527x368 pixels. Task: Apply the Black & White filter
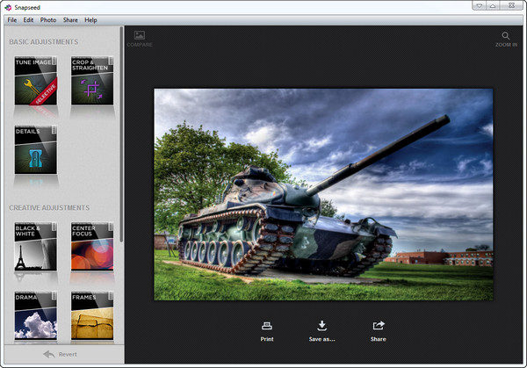[x=36, y=246]
